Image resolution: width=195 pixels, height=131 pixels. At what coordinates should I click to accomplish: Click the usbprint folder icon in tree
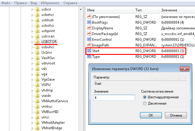tap(38, 31)
